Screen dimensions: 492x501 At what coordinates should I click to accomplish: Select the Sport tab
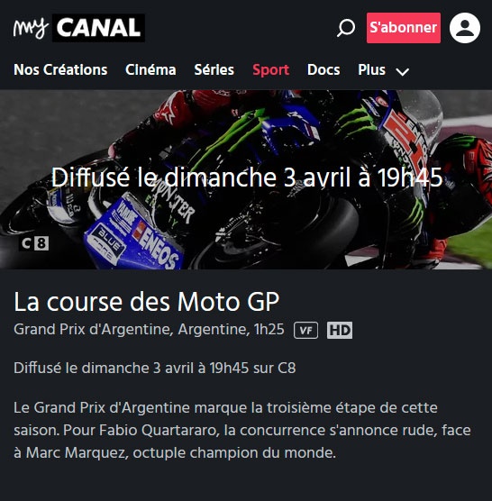click(270, 70)
